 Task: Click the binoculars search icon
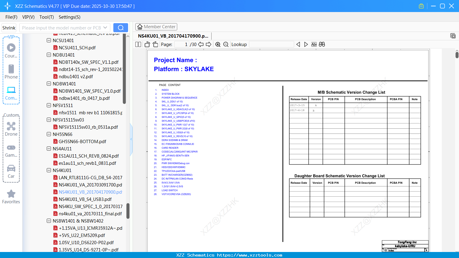(322, 45)
